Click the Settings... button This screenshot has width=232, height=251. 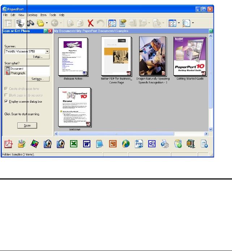[x=38, y=79]
